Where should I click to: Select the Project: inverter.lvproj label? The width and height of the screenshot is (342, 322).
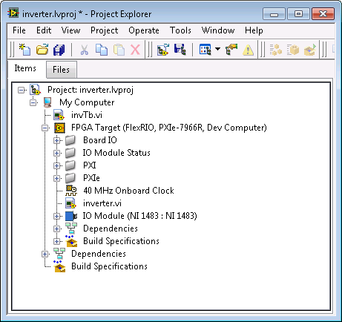[x=91, y=90]
